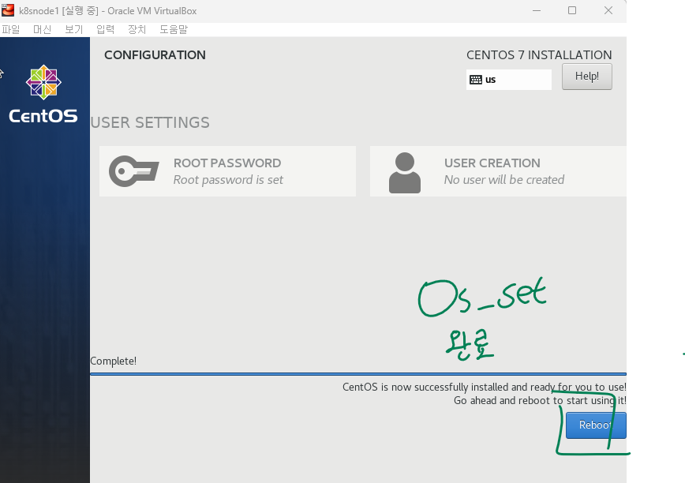Image resolution: width=685 pixels, height=483 pixels.
Task: Click the installation progress bar
Action: point(358,374)
